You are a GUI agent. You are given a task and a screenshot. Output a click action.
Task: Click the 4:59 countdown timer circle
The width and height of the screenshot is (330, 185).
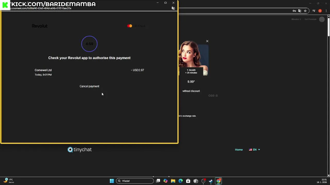pos(89,44)
